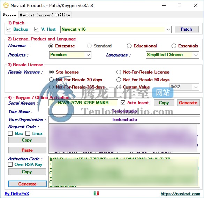Expand the Products Premium dropdown
The height and width of the screenshot is (198, 204).
[70, 55]
